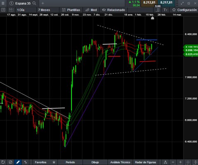Image resolution: width=198 pixels, height=165 pixels.
Task: Toggle the list panel icon
Action: (3, 10)
